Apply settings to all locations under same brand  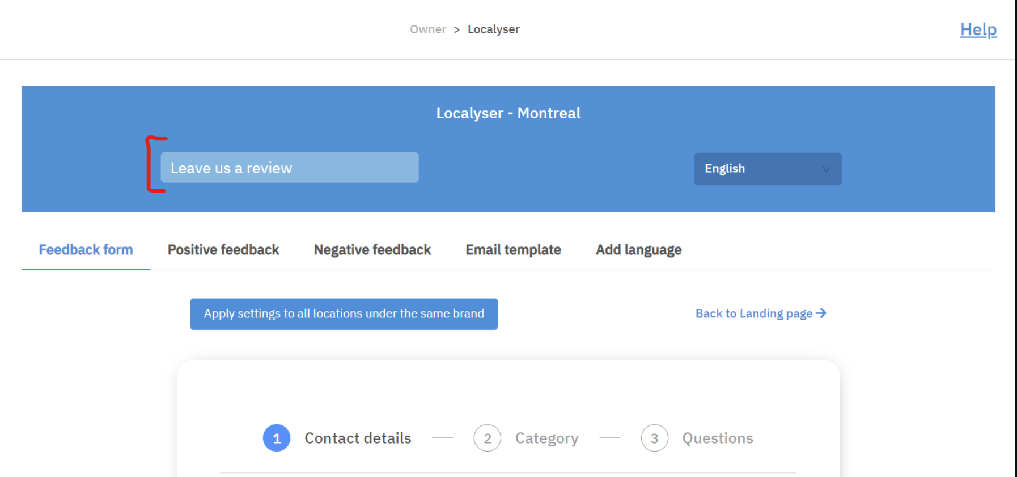coord(344,314)
